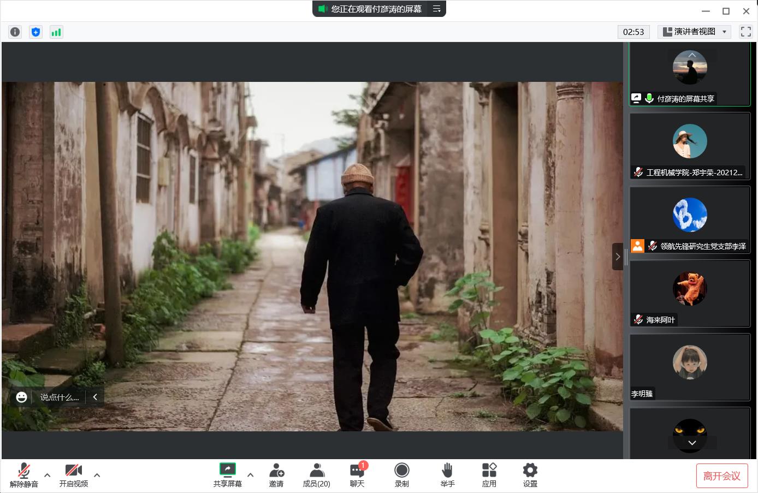Turn on the video camera

tap(74, 474)
